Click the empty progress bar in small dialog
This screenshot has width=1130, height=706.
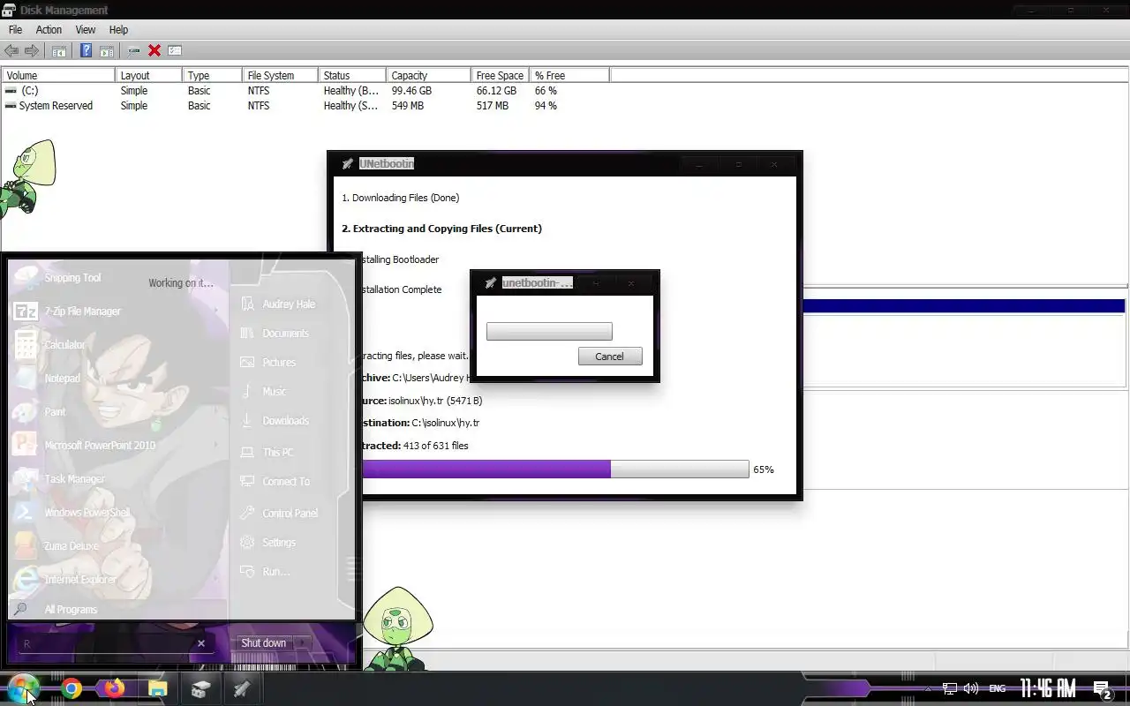[x=549, y=332]
